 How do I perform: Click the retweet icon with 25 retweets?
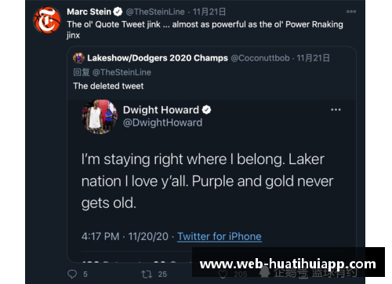click(x=147, y=275)
